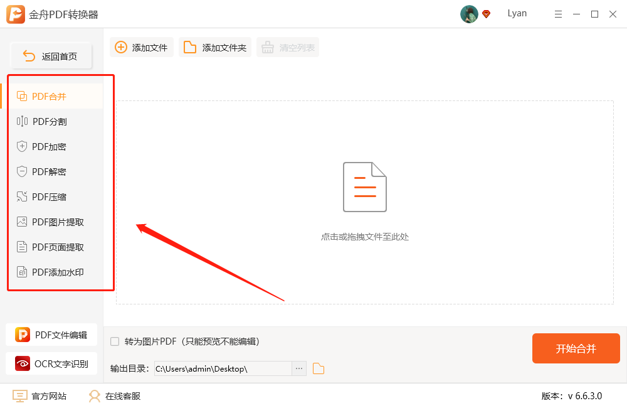Image resolution: width=627 pixels, height=408 pixels.
Task: Open the output folder via the folder icon
Action: (318, 368)
